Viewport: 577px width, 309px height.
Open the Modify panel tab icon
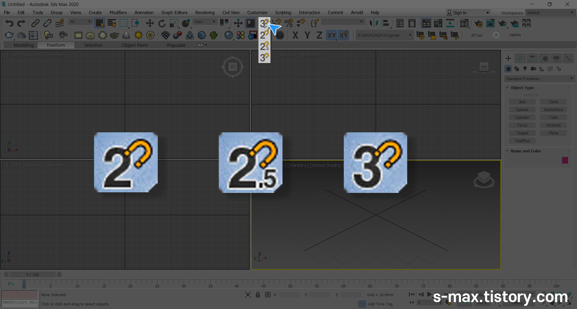(520, 58)
